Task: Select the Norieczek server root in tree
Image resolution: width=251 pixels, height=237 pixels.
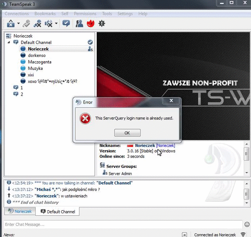Action: [23, 36]
